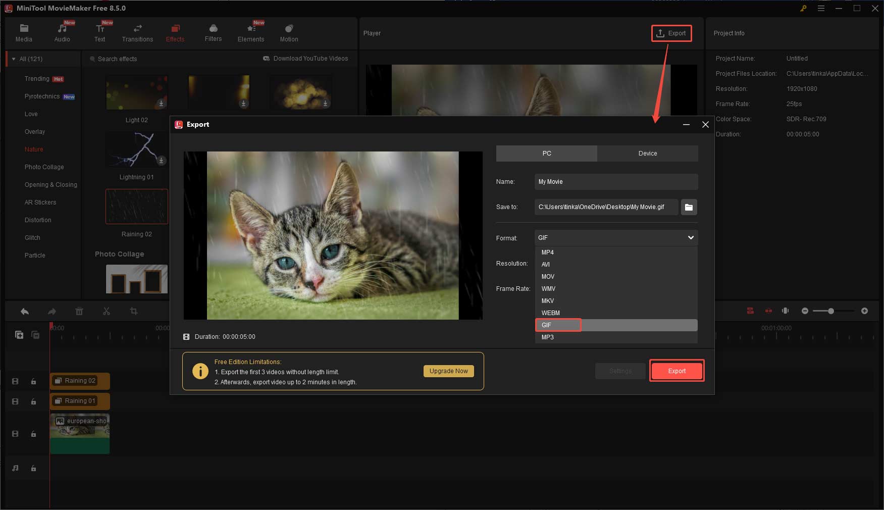Select the PC tab in Export dialog
884x510 pixels.
[x=546, y=153]
